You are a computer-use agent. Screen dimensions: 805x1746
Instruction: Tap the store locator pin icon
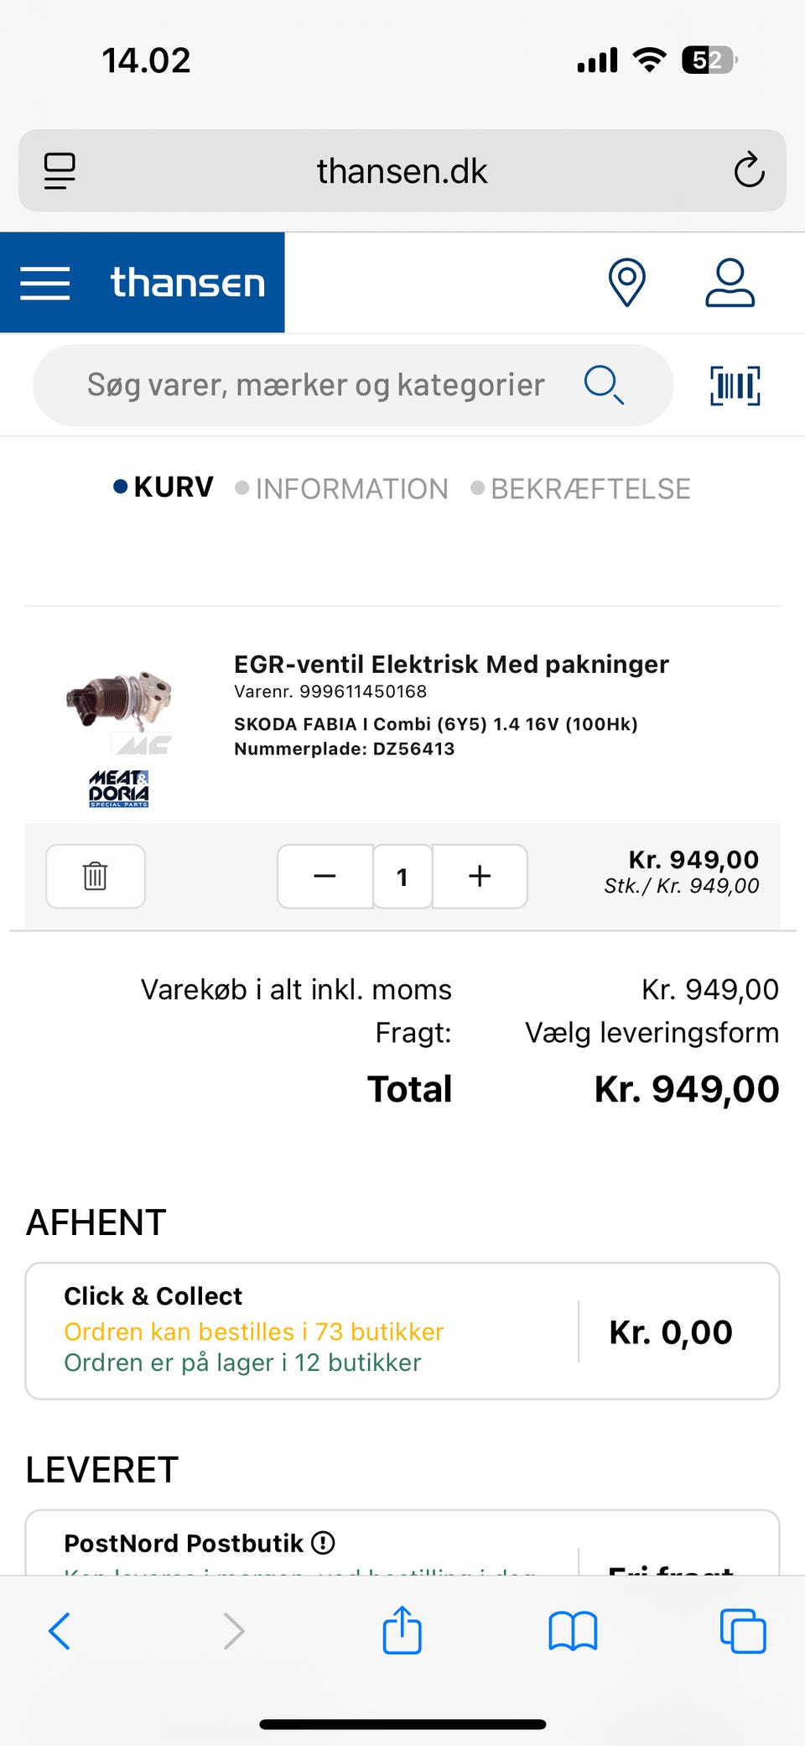pos(626,283)
